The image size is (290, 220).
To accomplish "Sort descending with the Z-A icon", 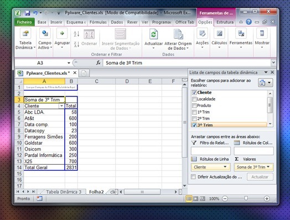I will pos(76,44).
